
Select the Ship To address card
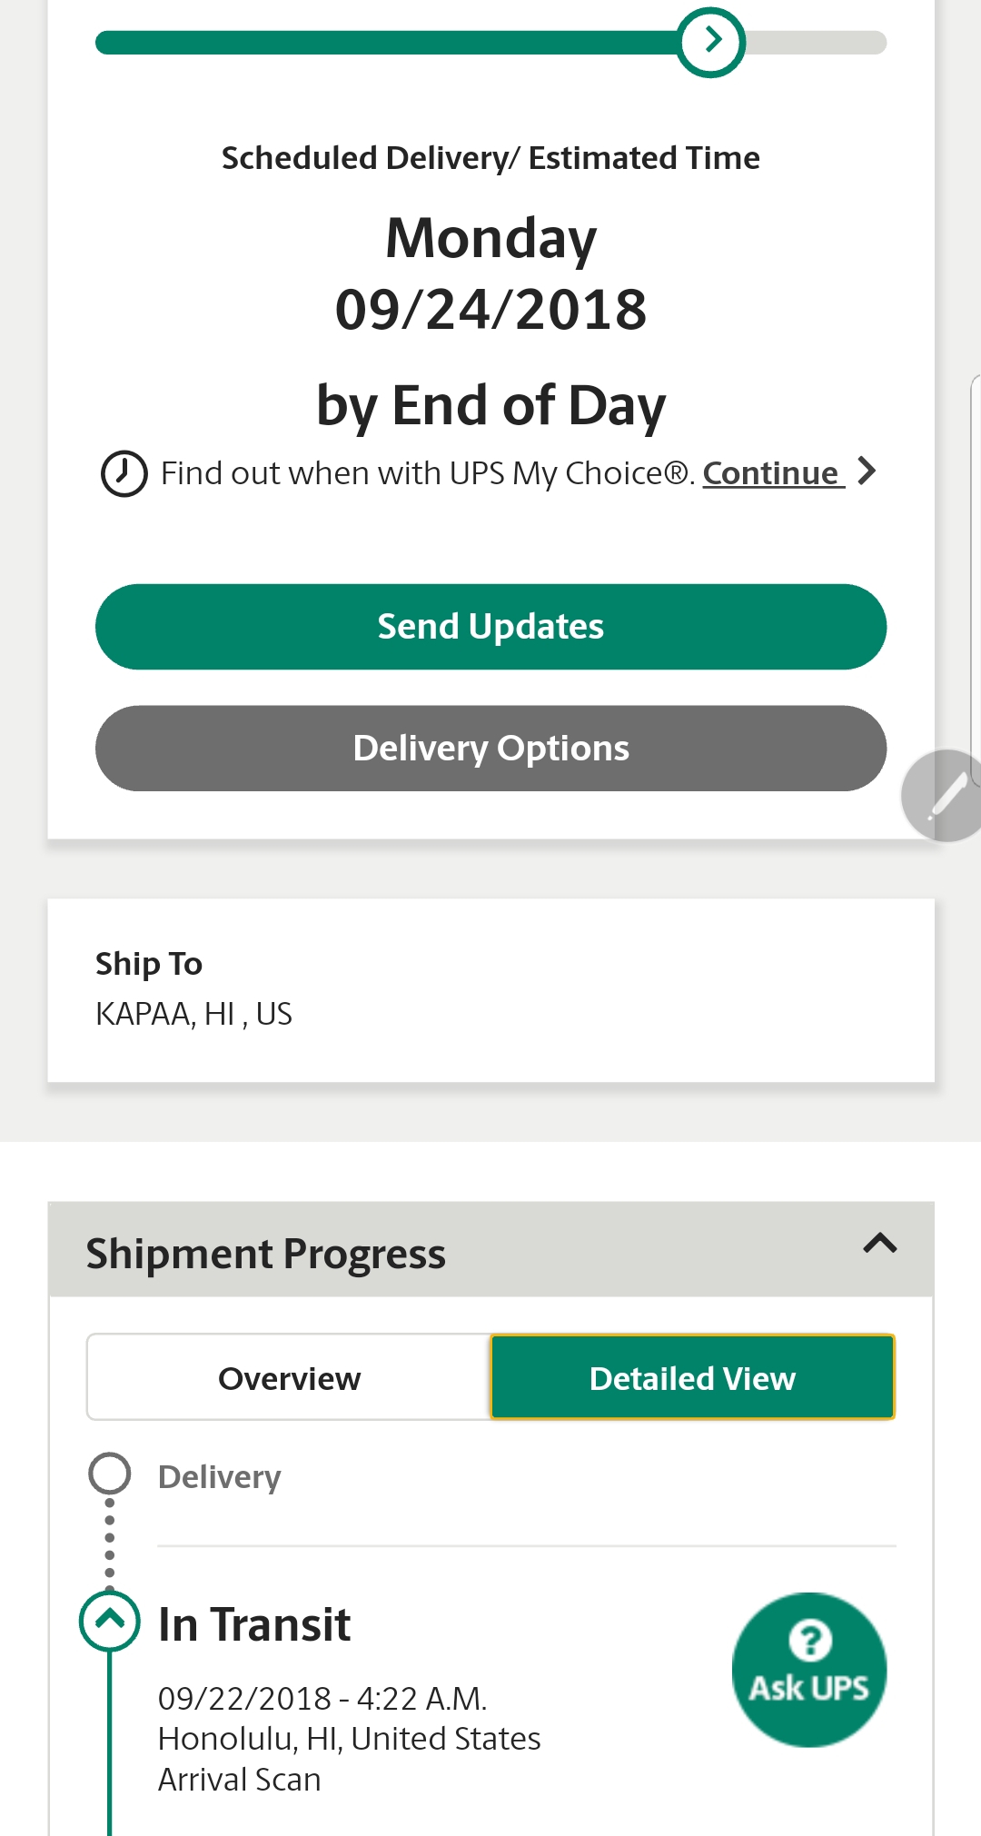click(x=490, y=990)
